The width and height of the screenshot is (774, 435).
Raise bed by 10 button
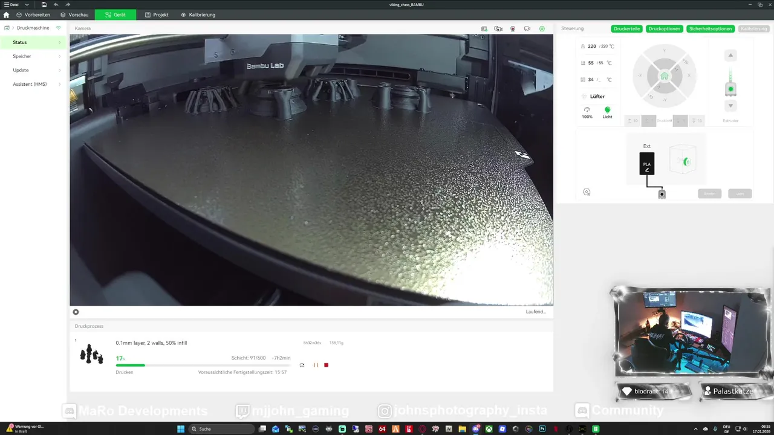tap(633, 121)
